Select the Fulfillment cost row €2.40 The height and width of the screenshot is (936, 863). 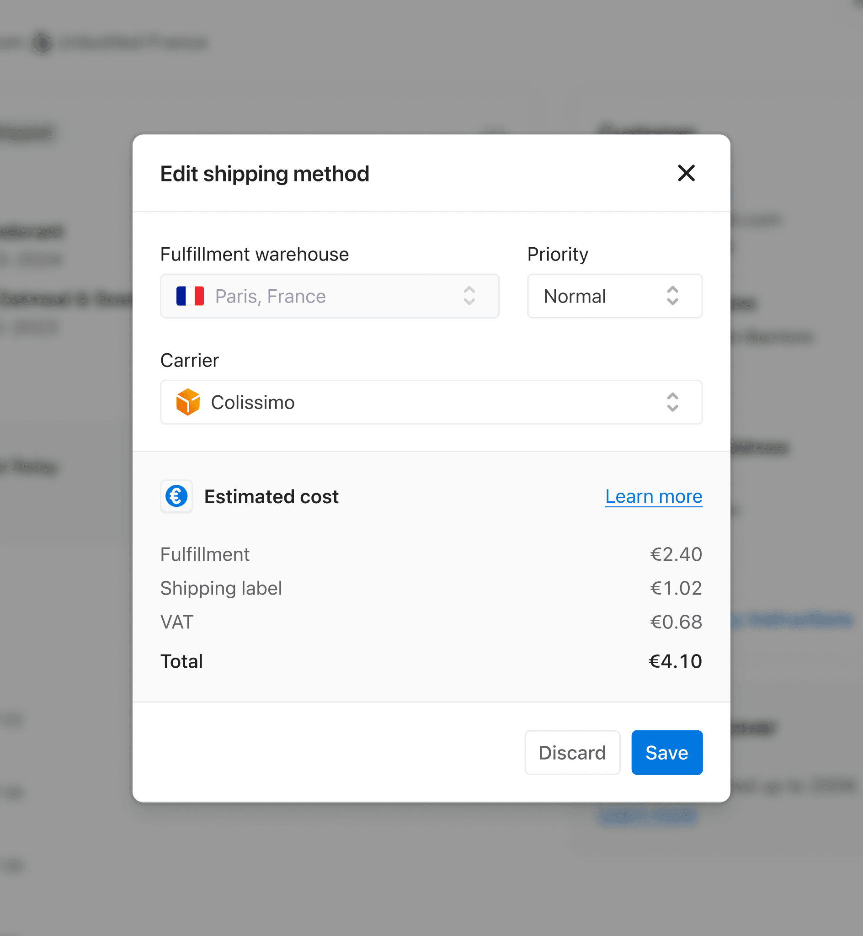tap(431, 554)
